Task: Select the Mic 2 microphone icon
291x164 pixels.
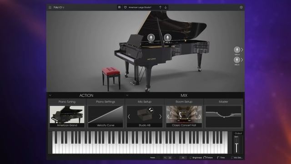Action: coord(168,37)
